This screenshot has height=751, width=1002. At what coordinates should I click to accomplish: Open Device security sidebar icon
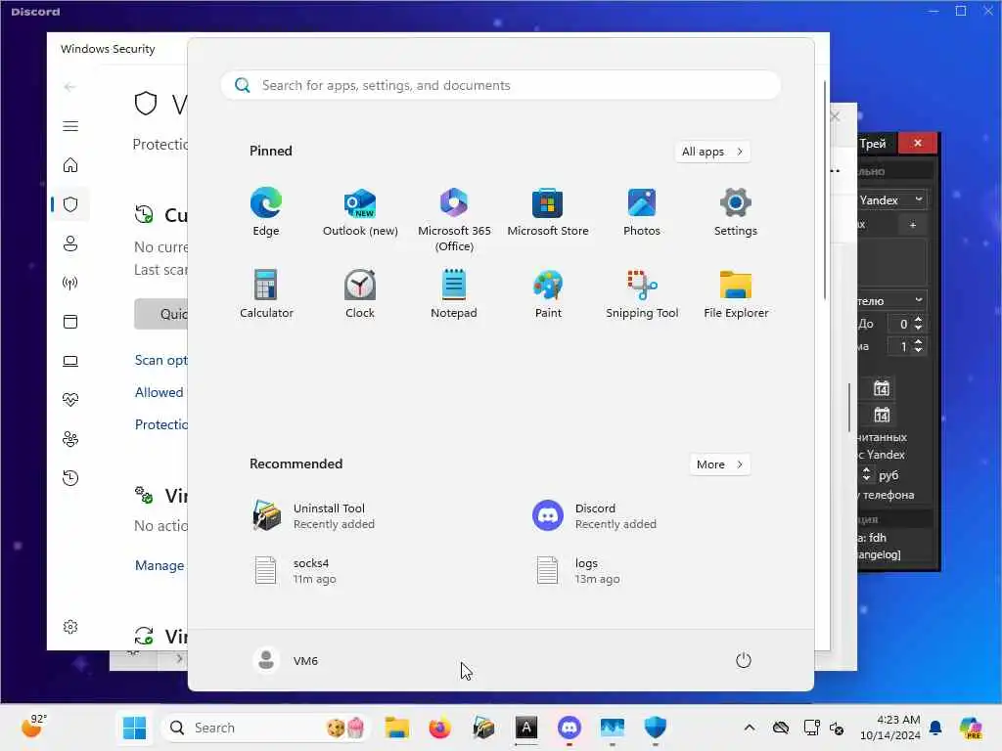point(70,361)
